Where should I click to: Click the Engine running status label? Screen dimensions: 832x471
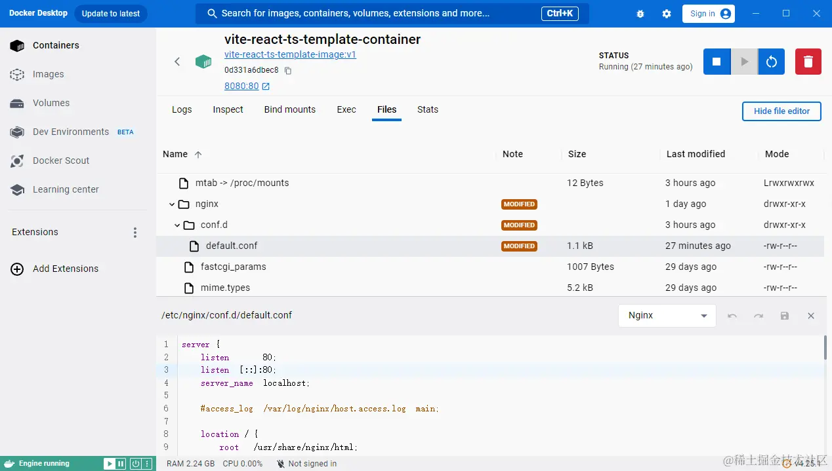click(x=44, y=464)
